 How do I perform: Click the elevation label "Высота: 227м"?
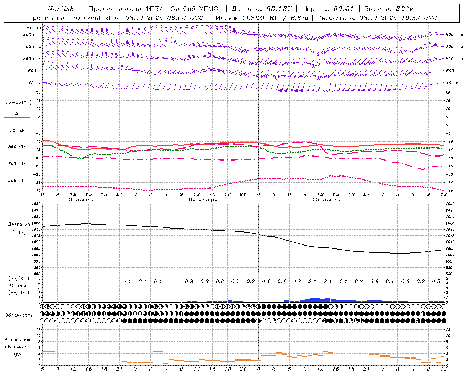coord(389,9)
